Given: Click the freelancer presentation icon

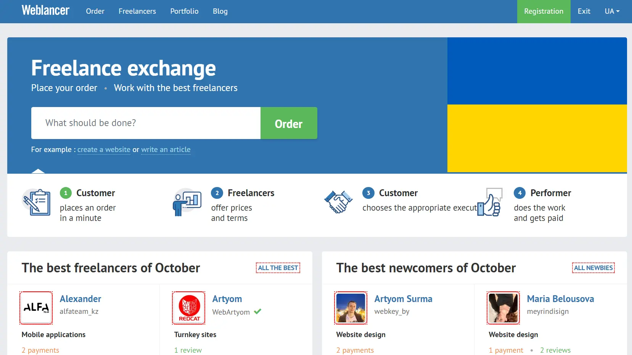Looking at the screenshot, I should pyautogui.click(x=187, y=202).
